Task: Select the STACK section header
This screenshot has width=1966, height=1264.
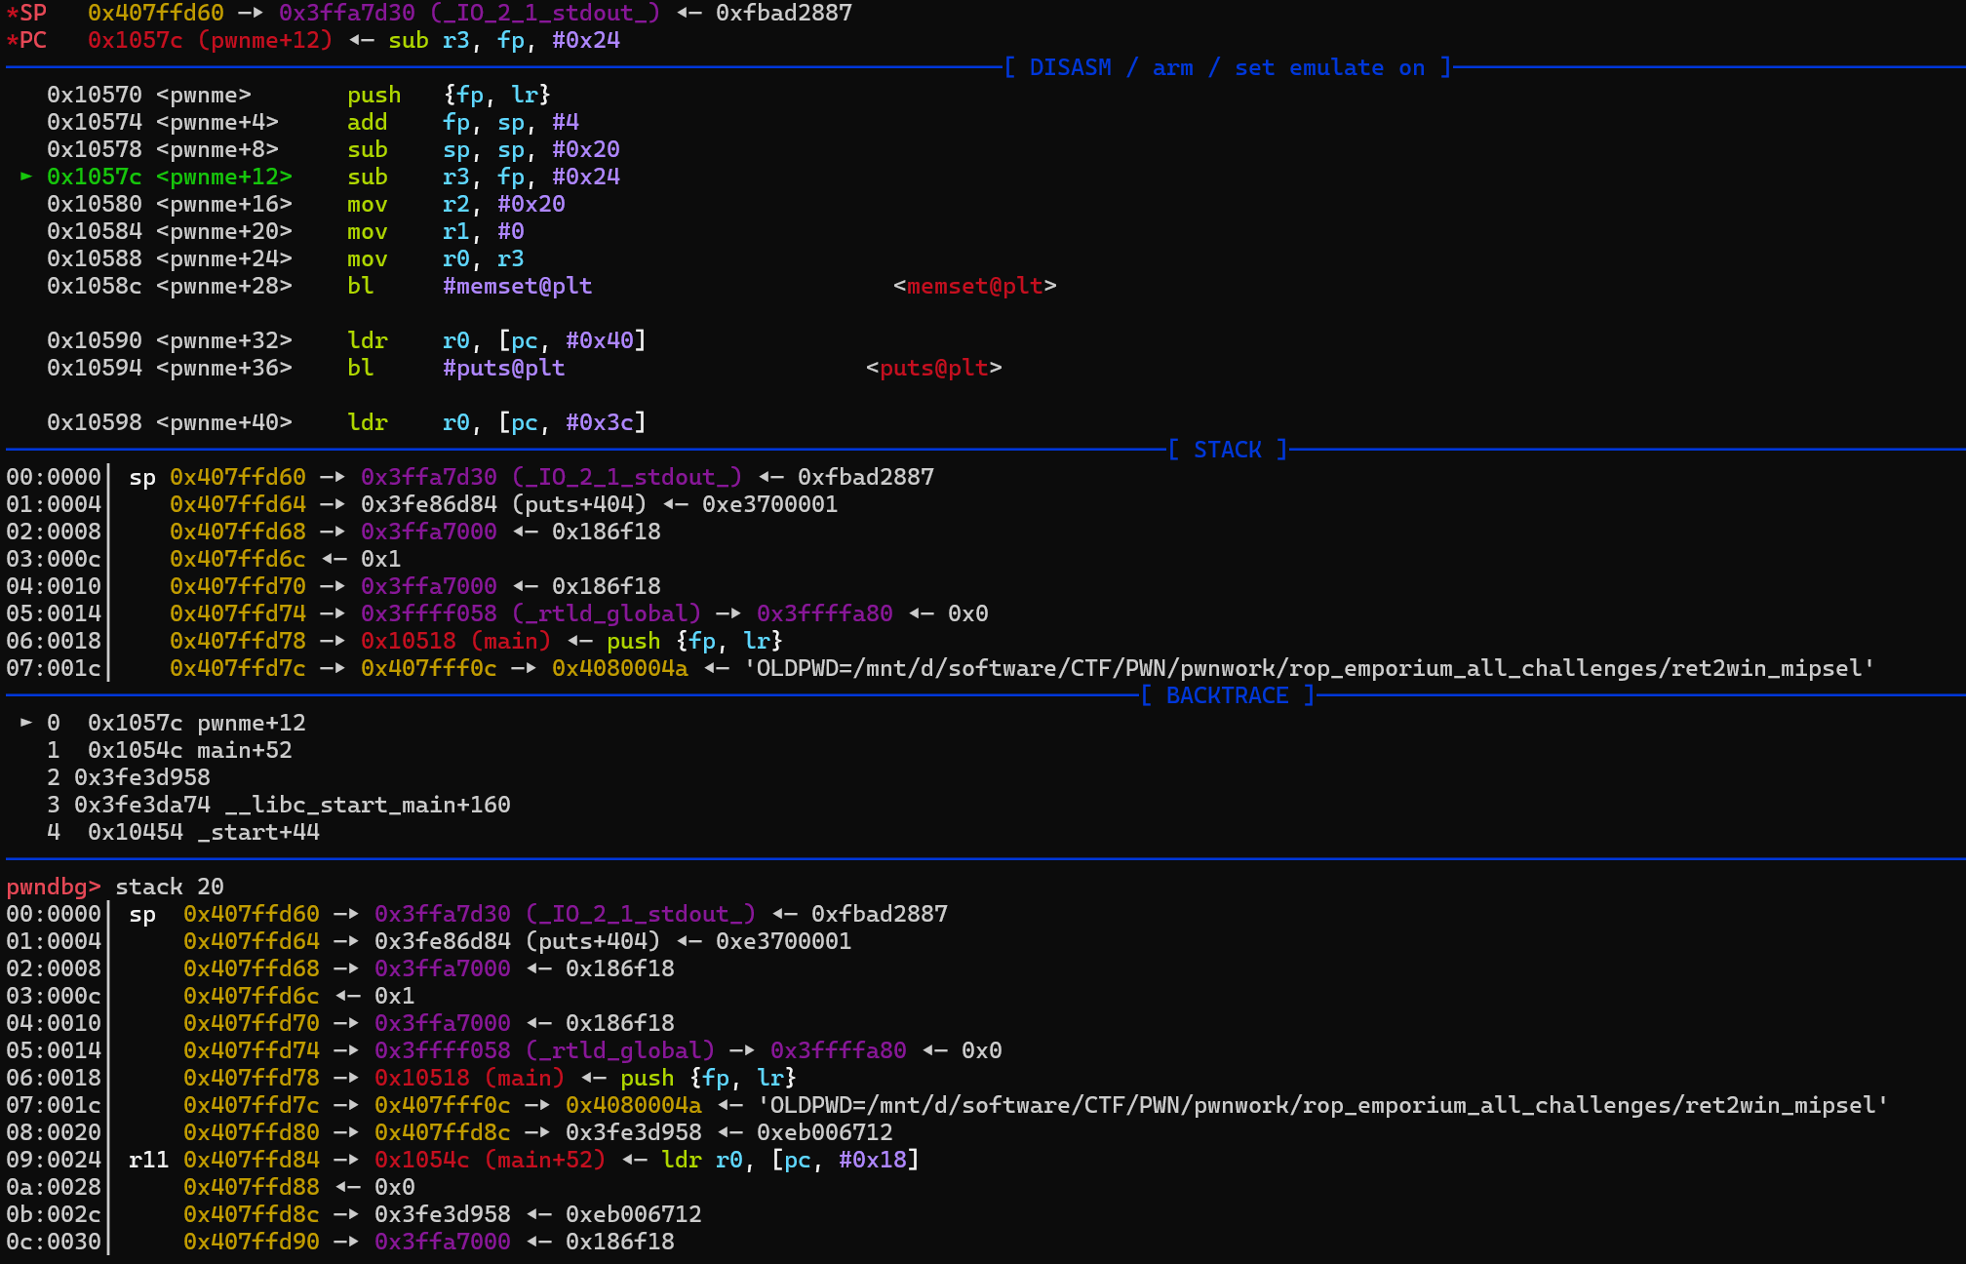Action: click(x=1228, y=450)
